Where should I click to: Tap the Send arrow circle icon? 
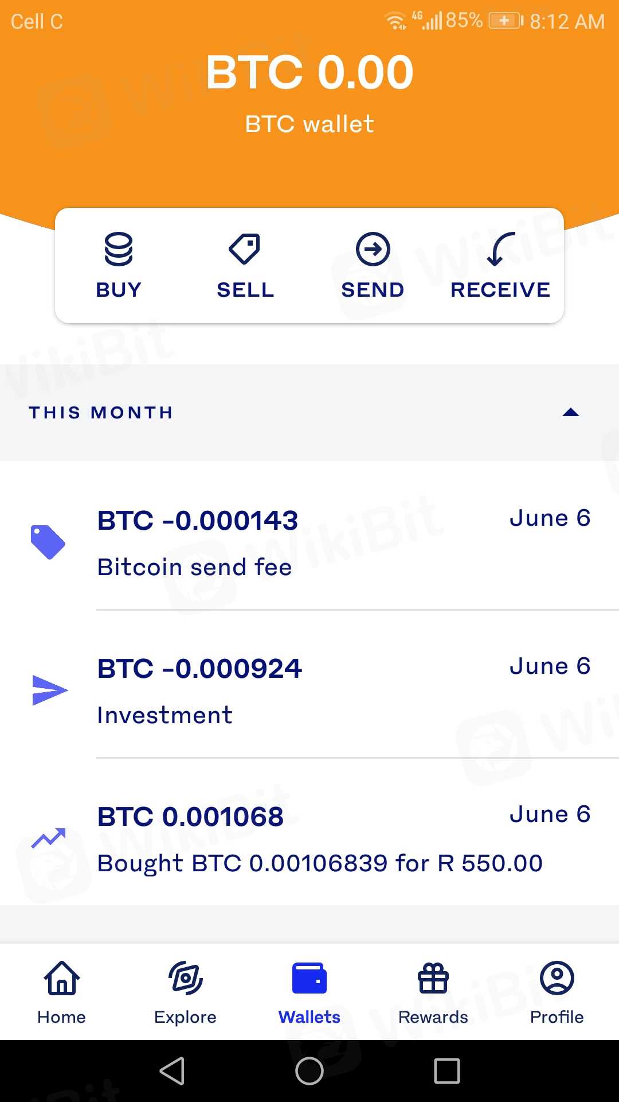[x=373, y=249]
